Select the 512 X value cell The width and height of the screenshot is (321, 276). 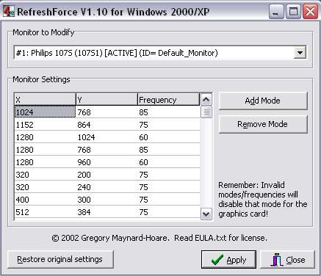[45, 212]
